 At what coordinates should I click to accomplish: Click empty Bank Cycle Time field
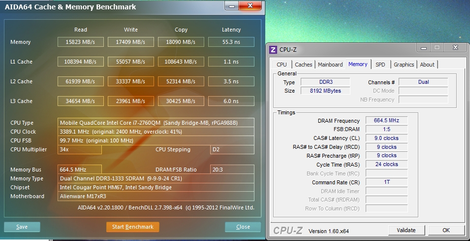(386, 173)
